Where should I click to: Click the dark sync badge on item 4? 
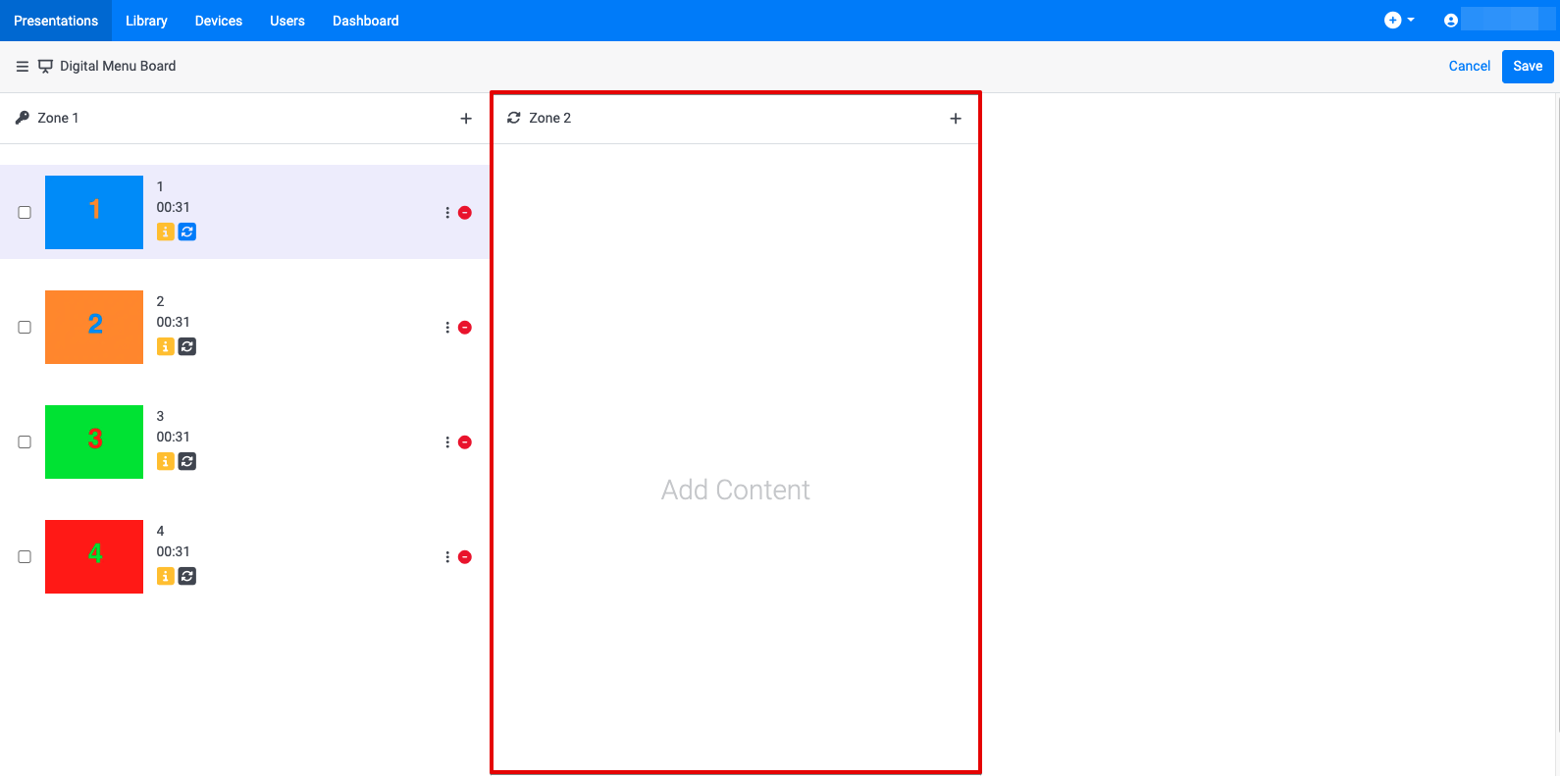point(187,577)
